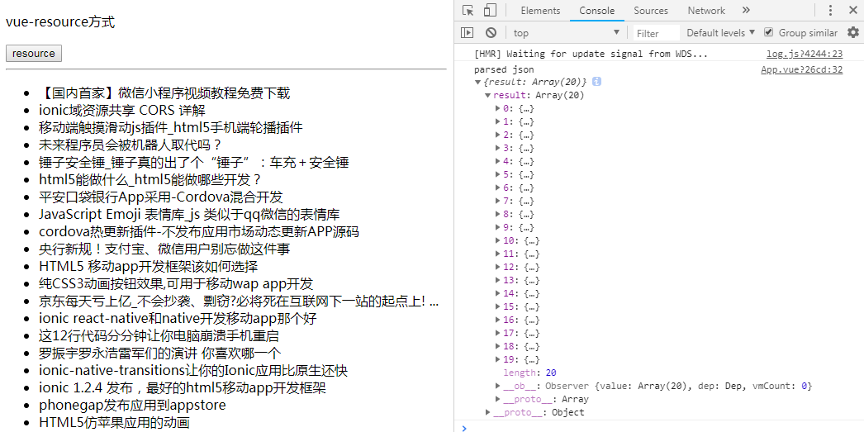This screenshot has width=864, height=432.
Task: Collapse the {result: Array(20)} object
Action: (477, 82)
